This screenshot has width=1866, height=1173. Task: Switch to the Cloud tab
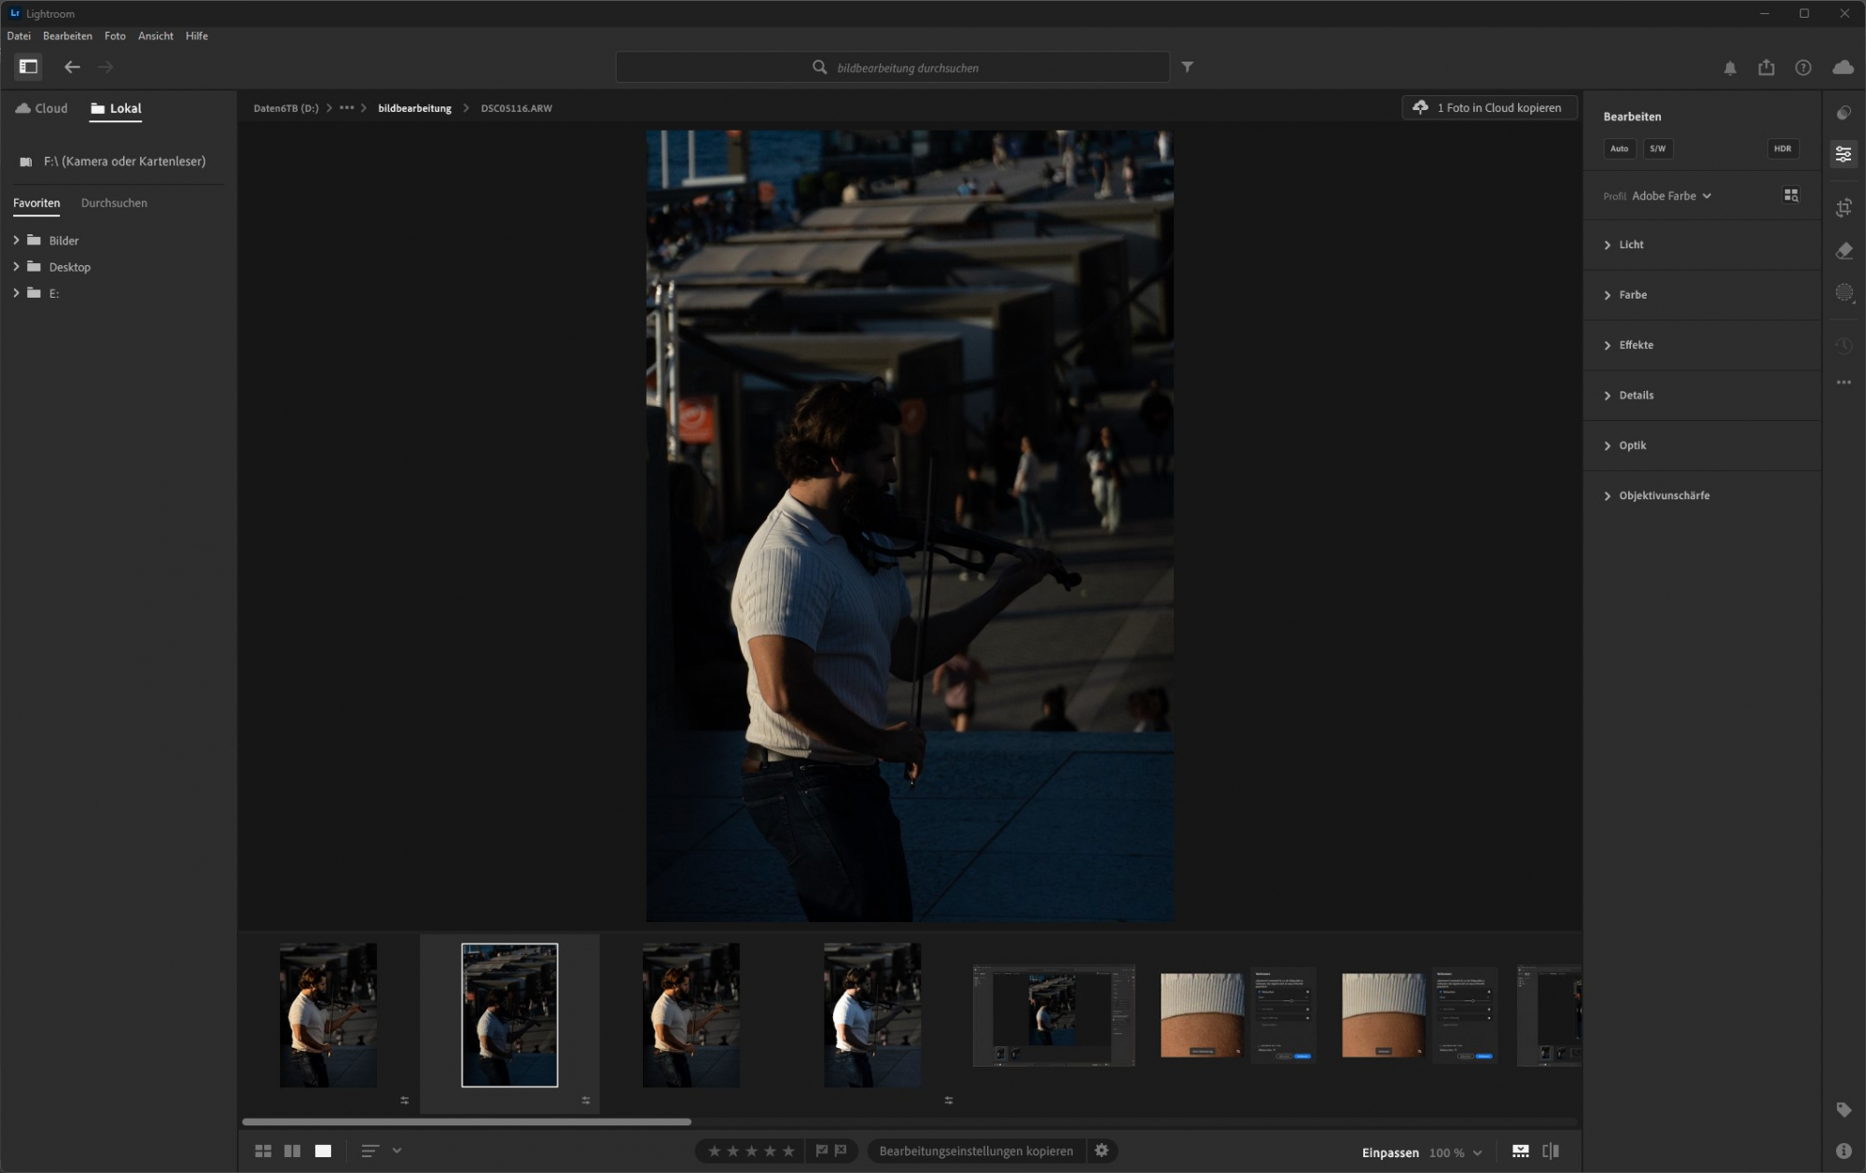click(x=42, y=108)
